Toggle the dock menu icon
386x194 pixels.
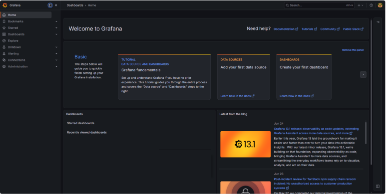pos(50,5)
